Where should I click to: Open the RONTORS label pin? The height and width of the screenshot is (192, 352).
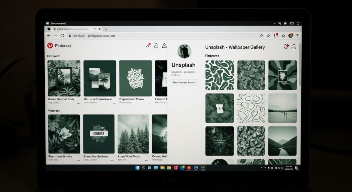99,134
